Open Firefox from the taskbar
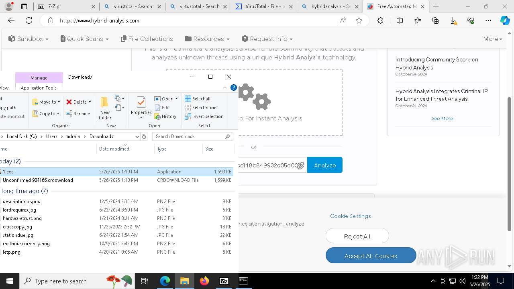The width and height of the screenshot is (514, 289). (204, 281)
